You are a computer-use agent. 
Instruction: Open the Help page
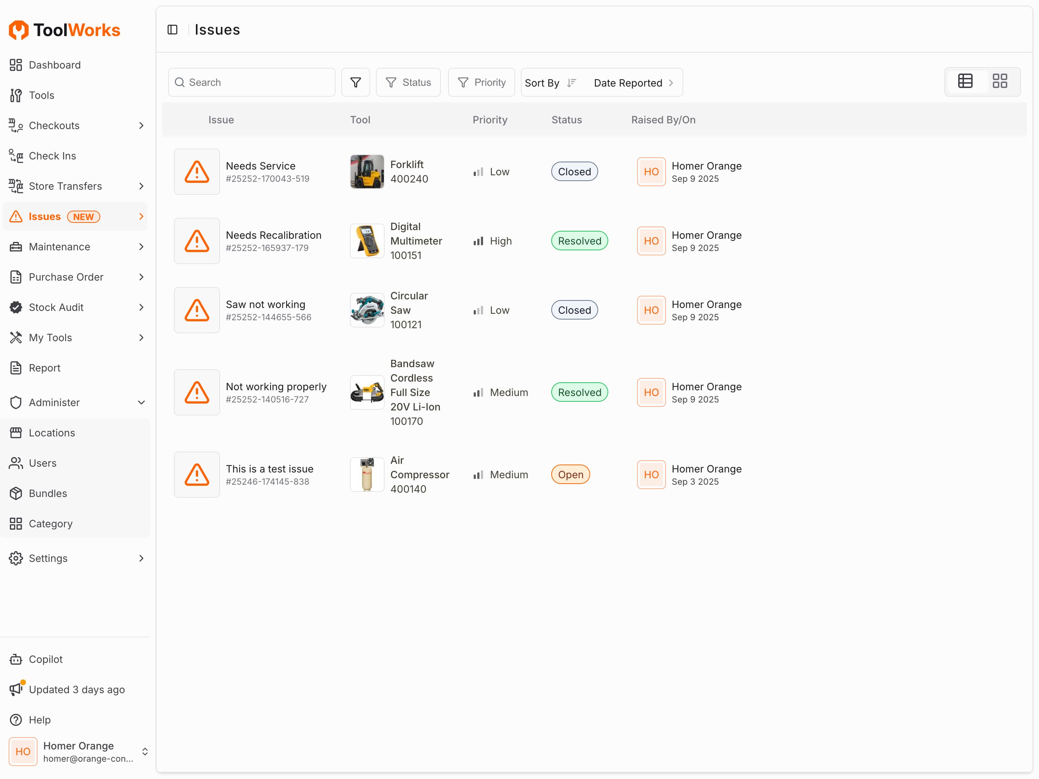(x=39, y=720)
